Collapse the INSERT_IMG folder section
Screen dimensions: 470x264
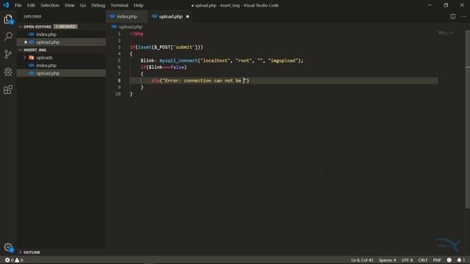pos(21,50)
